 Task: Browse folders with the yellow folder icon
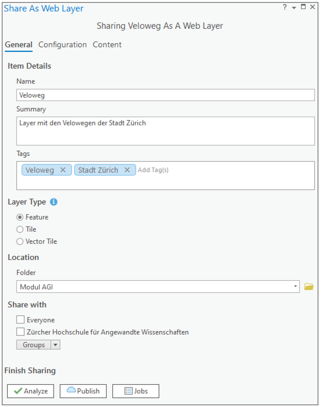click(309, 286)
